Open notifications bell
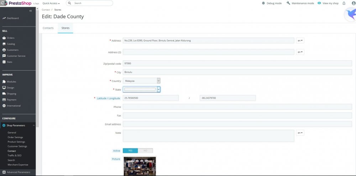 click(x=344, y=3)
